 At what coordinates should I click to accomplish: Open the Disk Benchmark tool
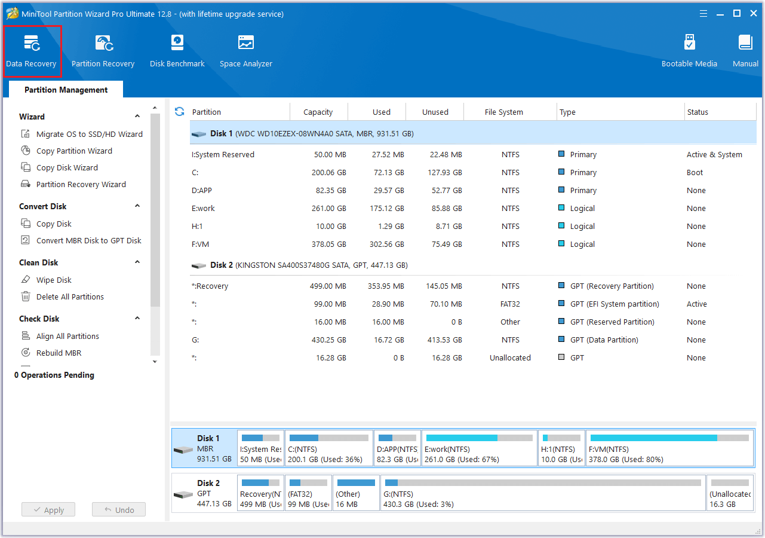pyautogui.click(x=177, y=51)
